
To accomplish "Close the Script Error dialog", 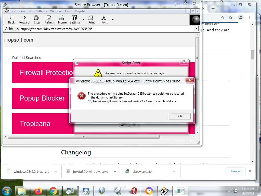I will click(x=184, y=62).
